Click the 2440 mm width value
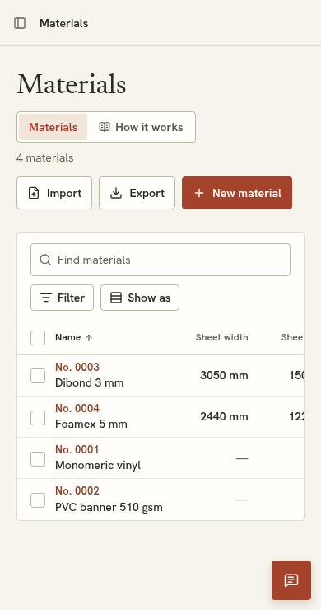This screenshot has width=321, height=610. (224, 416)
